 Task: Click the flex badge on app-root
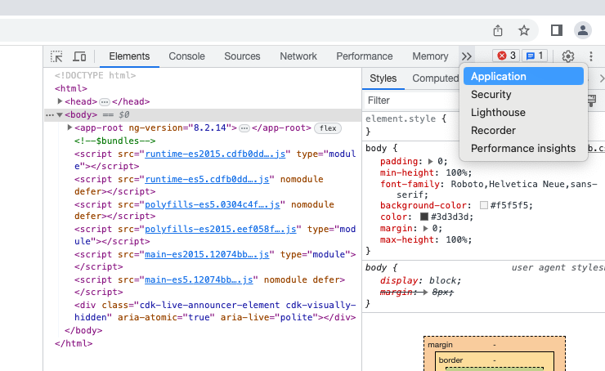(328, 128)
